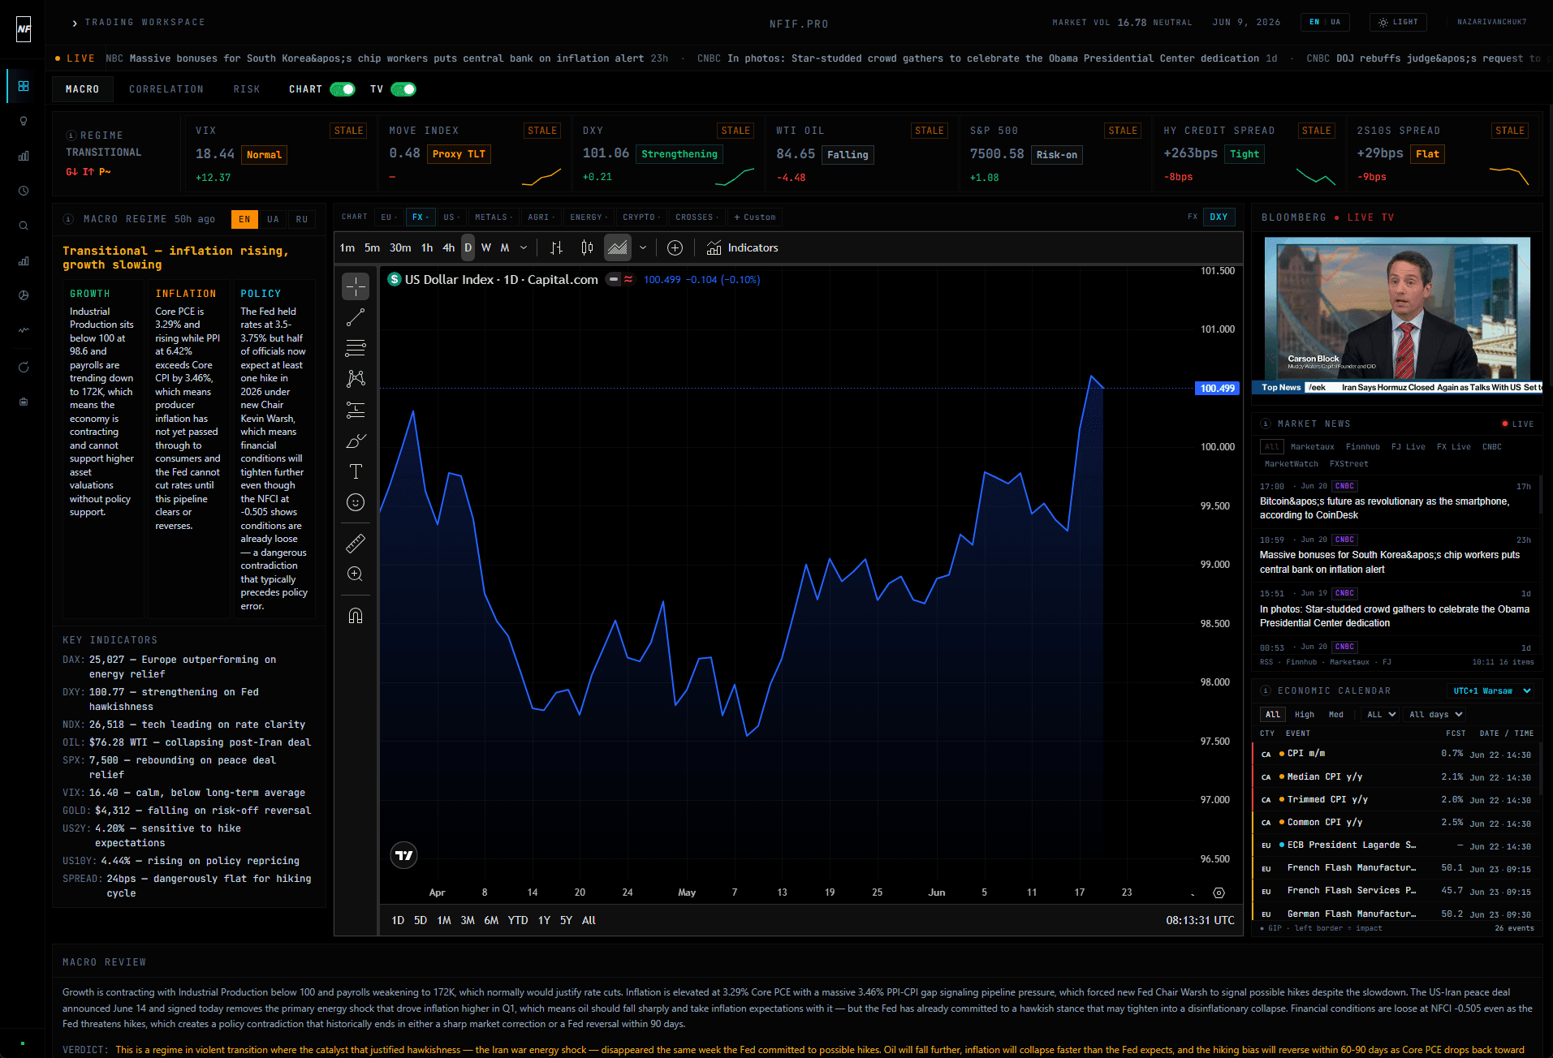
Task: Add a Custom chart symbol
Action: tap(755, 217)
